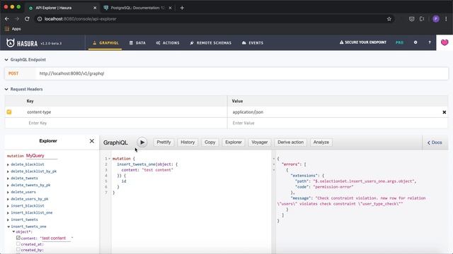Click the GraphQL endpoint URL field
This screenshot has height=254, width=453.
[x=242, y=73]
